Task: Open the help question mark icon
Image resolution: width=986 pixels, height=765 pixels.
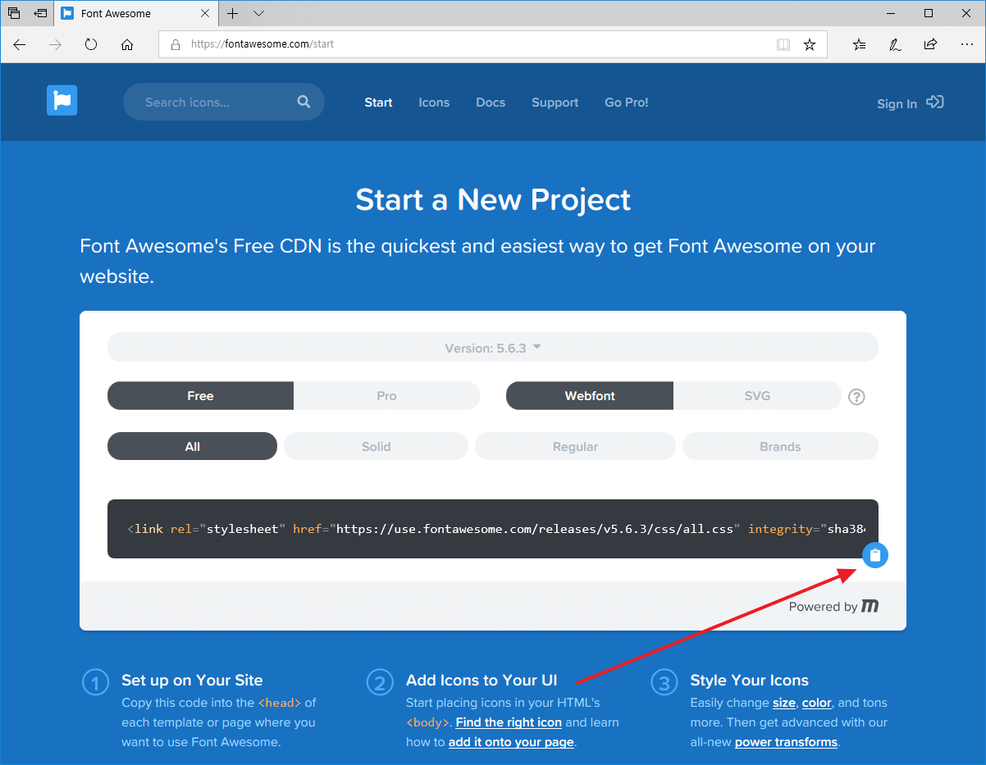Action: (856, 397)
